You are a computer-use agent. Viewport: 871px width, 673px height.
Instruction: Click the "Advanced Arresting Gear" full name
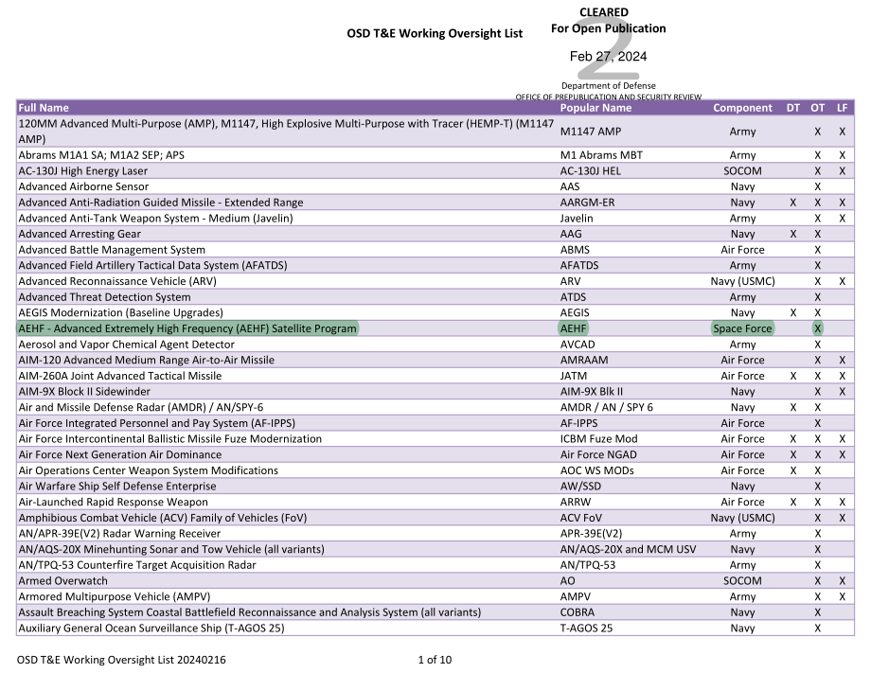coord(80,234)
